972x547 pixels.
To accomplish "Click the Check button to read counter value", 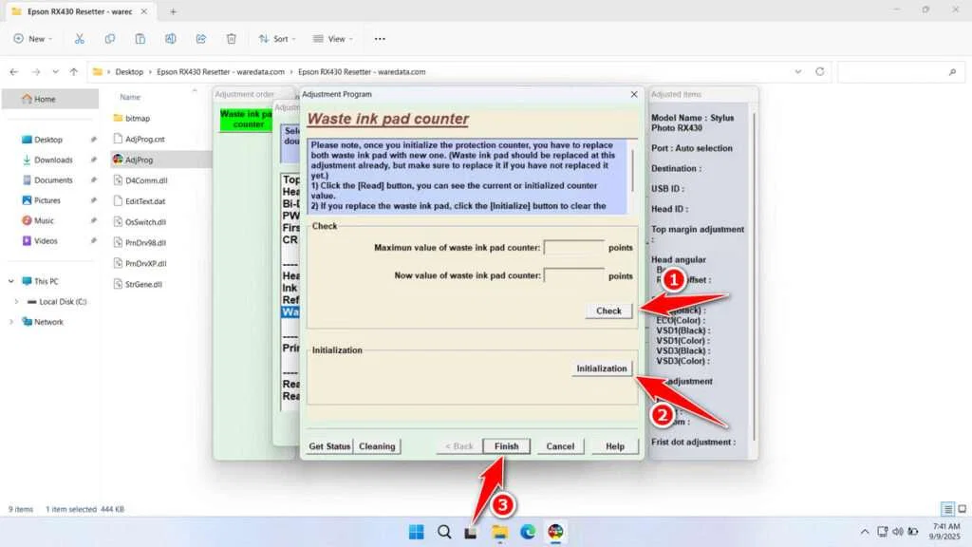I will (607, 311).
